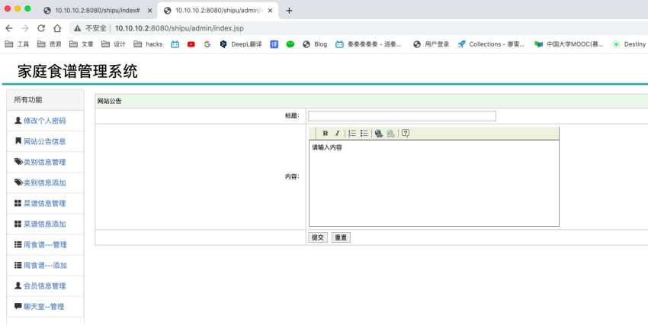This screenshot has width=648, height=326.
Task: Click user icon beside 会员信息管理
Action: tap(18, 286)
